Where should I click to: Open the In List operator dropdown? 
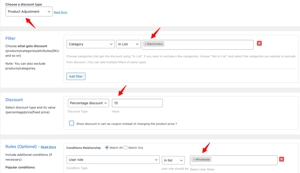[x=128, y=44]
